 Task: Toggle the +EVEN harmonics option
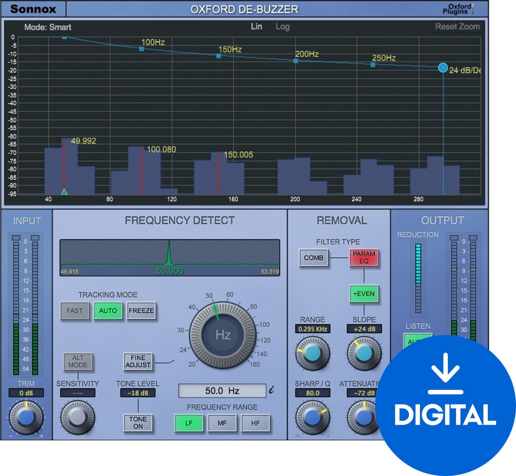point(363,294)
